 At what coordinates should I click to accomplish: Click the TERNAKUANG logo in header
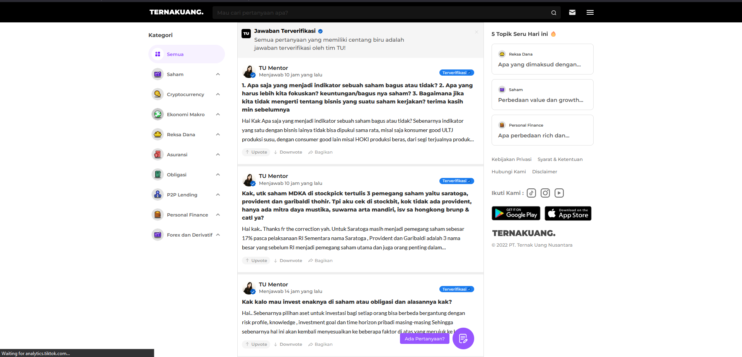(177, 12)
